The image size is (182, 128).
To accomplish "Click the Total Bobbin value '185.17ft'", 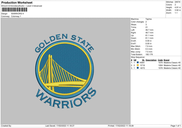I will [149, 54].
